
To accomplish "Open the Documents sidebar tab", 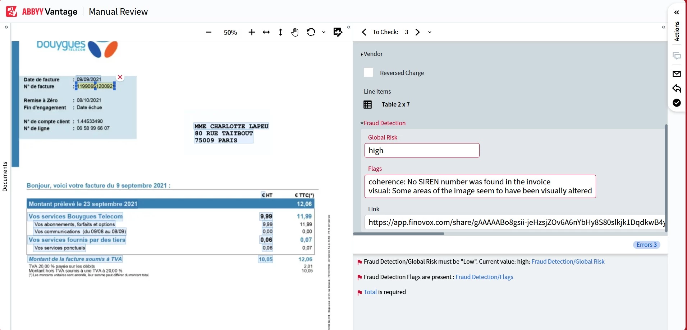I will pyautogui.click(x=5, y=176).
